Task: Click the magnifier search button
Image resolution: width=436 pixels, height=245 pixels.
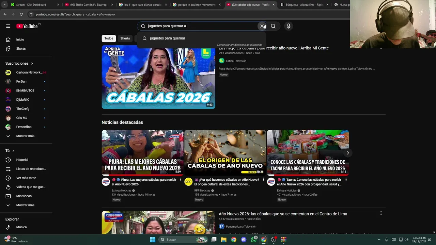Action: (x=273, y=26)
